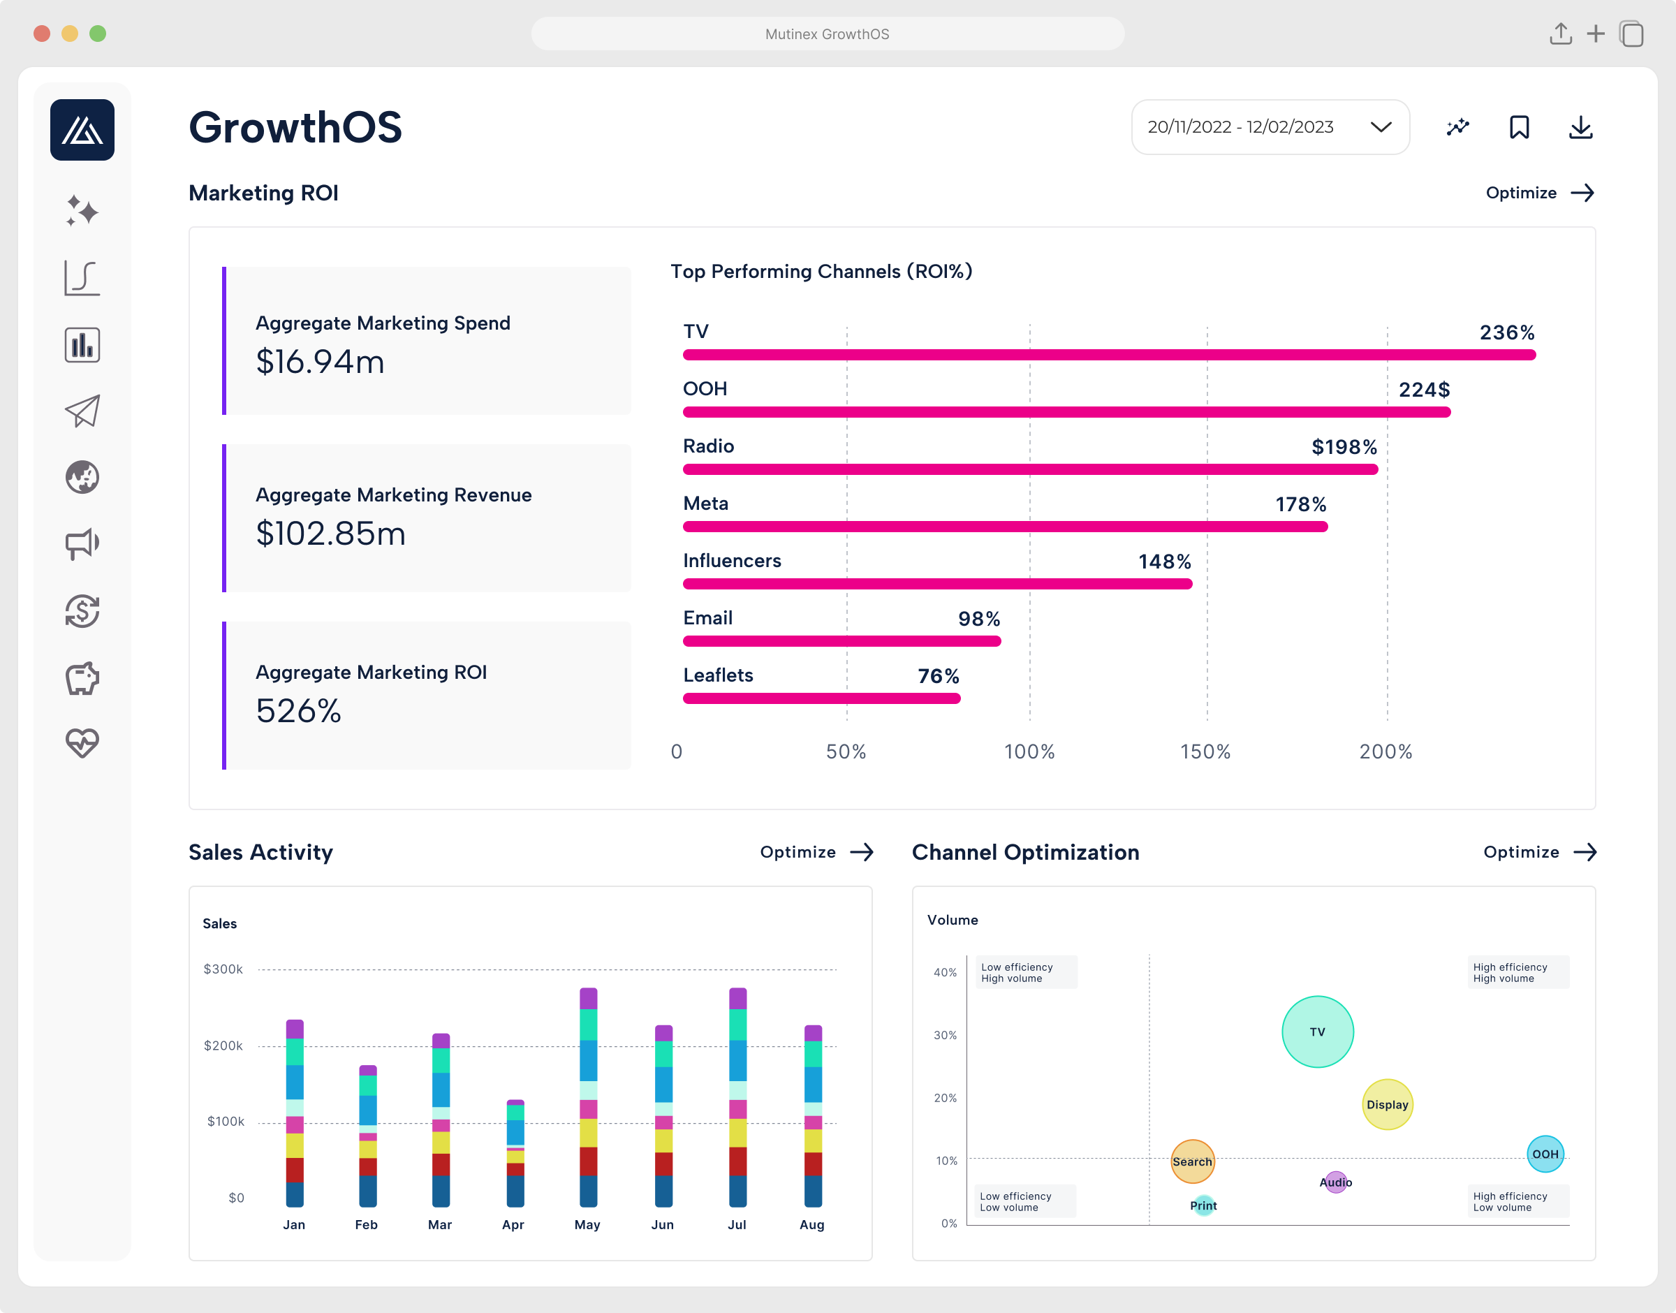Click Optimize link for Channel Optimization
This screenshot has width=1676, height=1313.
(1539, 852)
